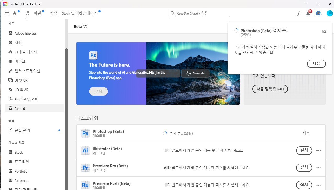Click the 3D 및 AR sphere icon

[x=10, y=90]
